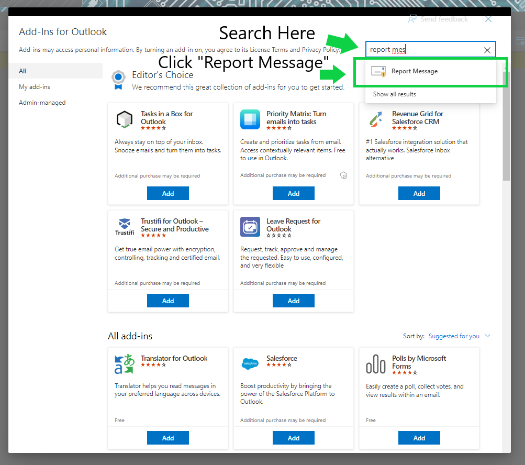Add Polls by Microsoft Forms
The height and width of the screenshot is (465, 525).
(x=419, y=438)
